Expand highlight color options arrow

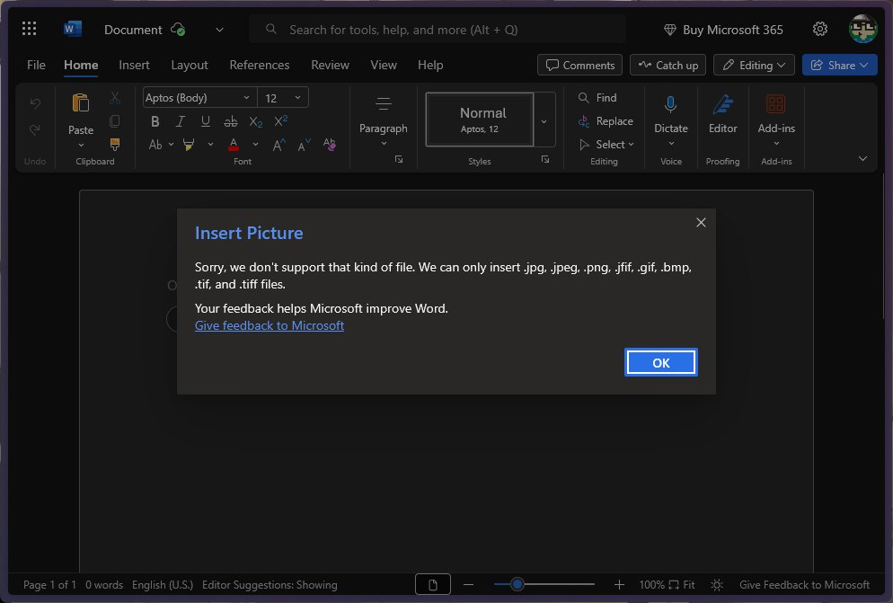210,145
